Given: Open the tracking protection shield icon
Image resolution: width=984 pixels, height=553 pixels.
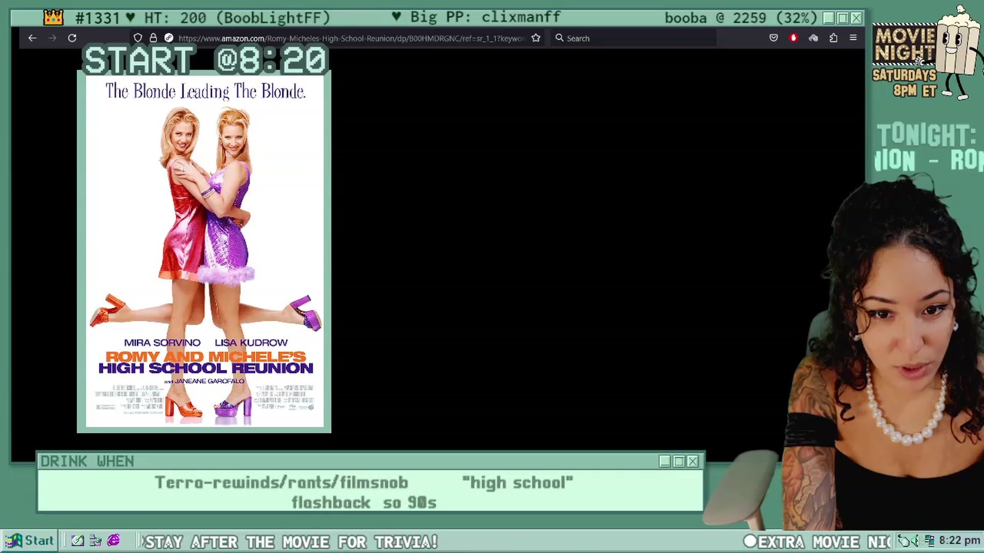Looking at the screenshot, I should click(x=138, y=38).
